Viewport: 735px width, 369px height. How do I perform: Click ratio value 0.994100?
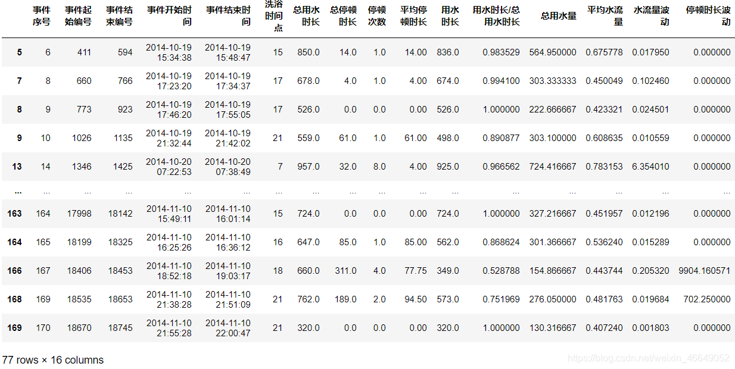(501, 81)
